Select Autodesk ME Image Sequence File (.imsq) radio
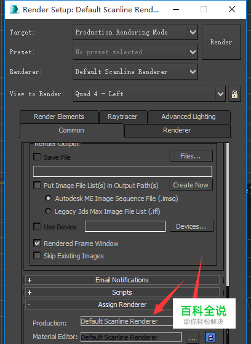The height and width of the screenshot is (344, 251). click(48, 199)
